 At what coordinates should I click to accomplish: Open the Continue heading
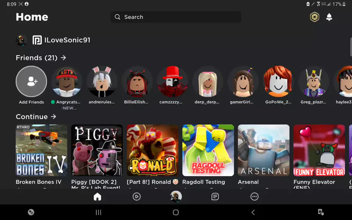point(32,116)
